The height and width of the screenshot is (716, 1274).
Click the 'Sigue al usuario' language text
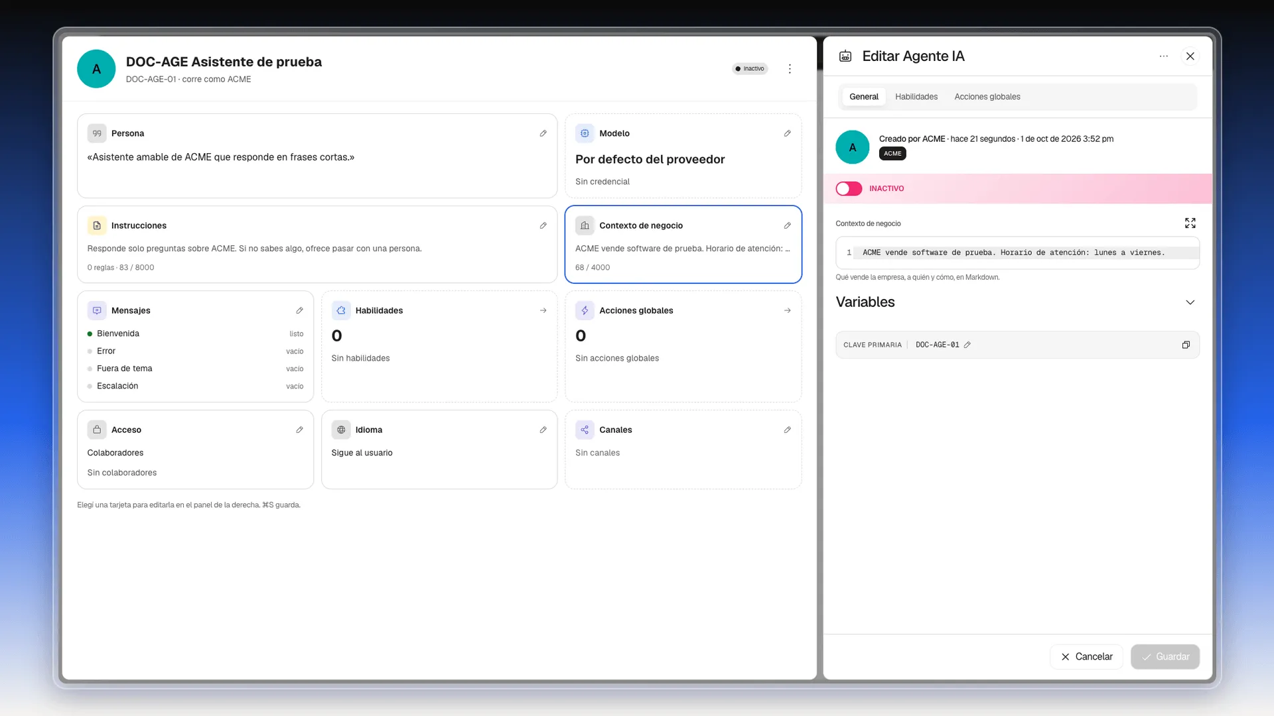(362, 453)
